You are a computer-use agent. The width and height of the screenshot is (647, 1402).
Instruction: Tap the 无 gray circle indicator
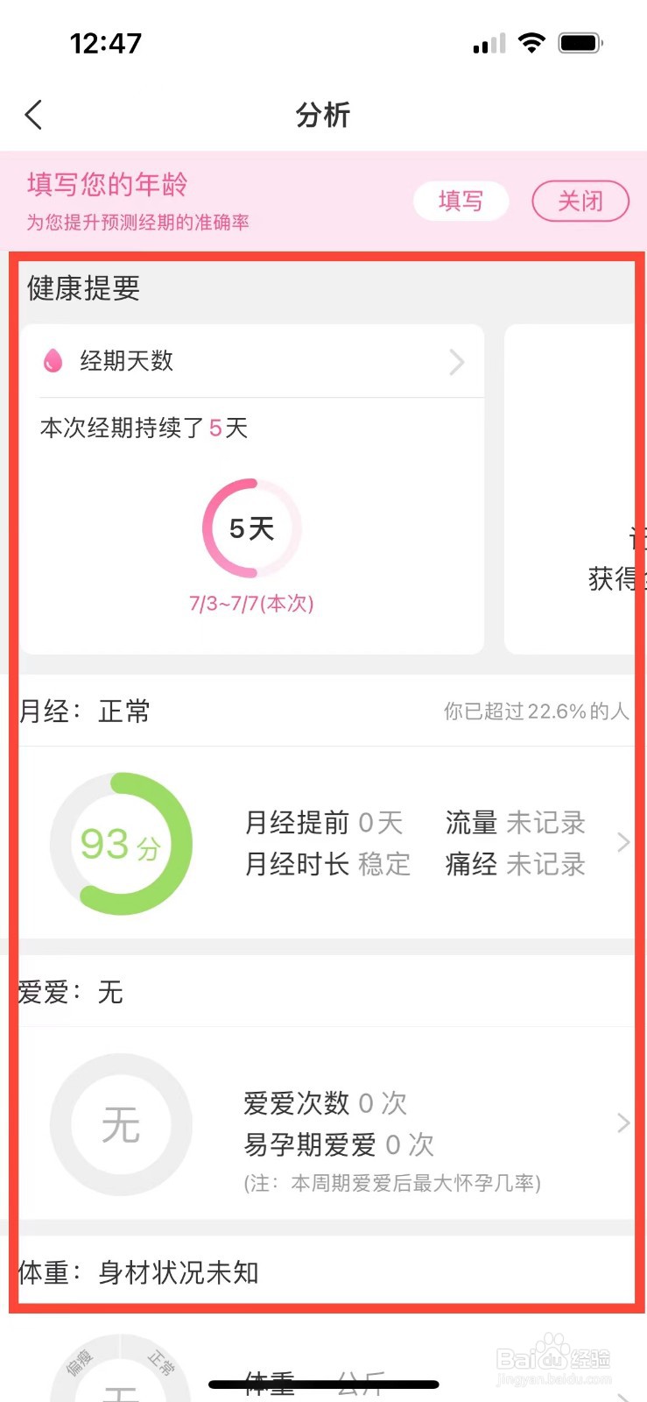[121, 1124]
